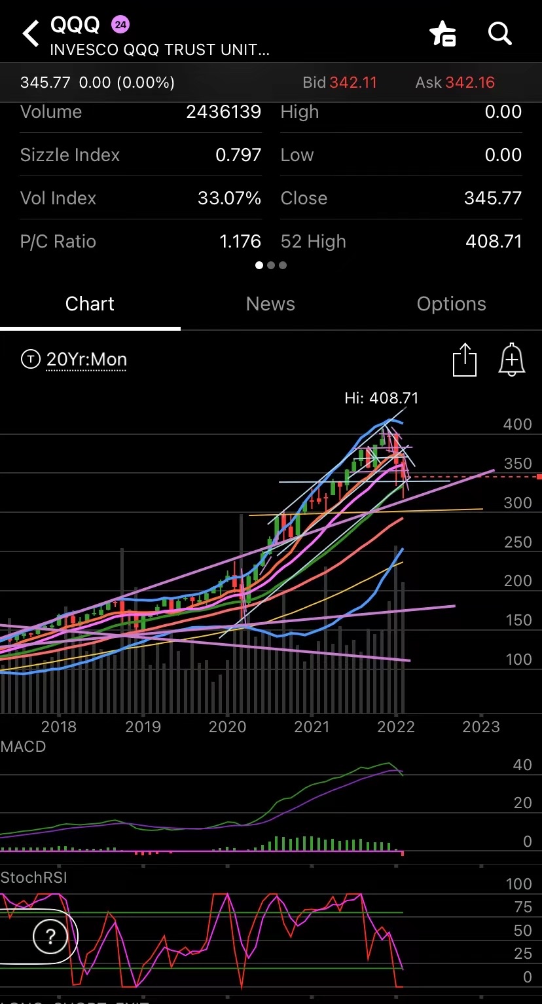542x1004 pixels.
Task: Tap the 2020 date axis label
Action: (x=227, y=726)
